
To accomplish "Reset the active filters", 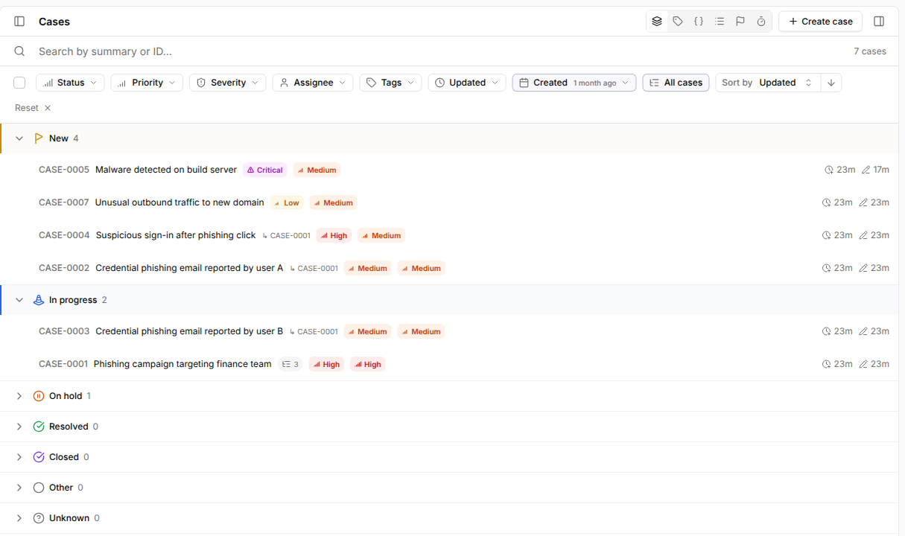I will pyautogui.click(x=33, y=108).
